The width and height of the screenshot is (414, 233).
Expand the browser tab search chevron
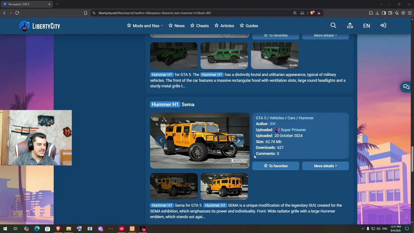381,4
